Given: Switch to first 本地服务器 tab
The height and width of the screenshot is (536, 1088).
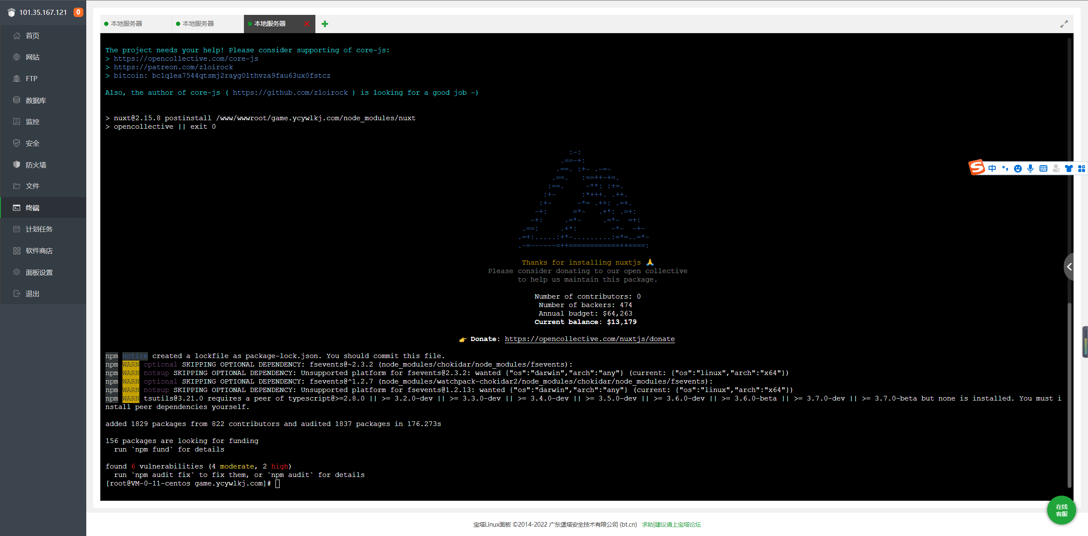Looking at the screenshot, I should tap(127, 24).
